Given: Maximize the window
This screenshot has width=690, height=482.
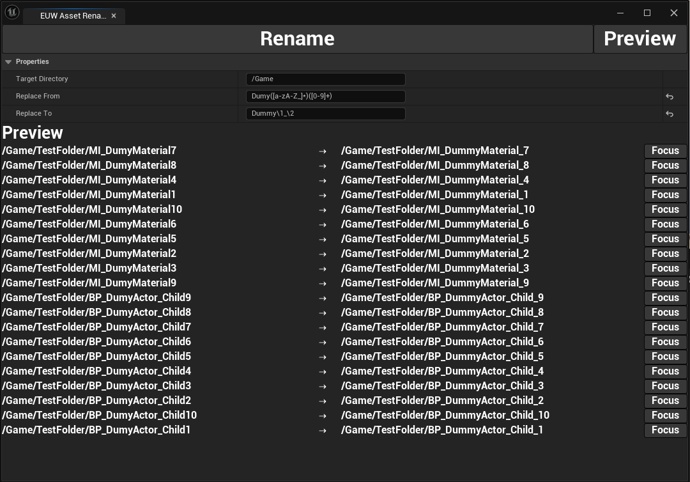Looking at the screenshot, I should click(x=647, y=13).
